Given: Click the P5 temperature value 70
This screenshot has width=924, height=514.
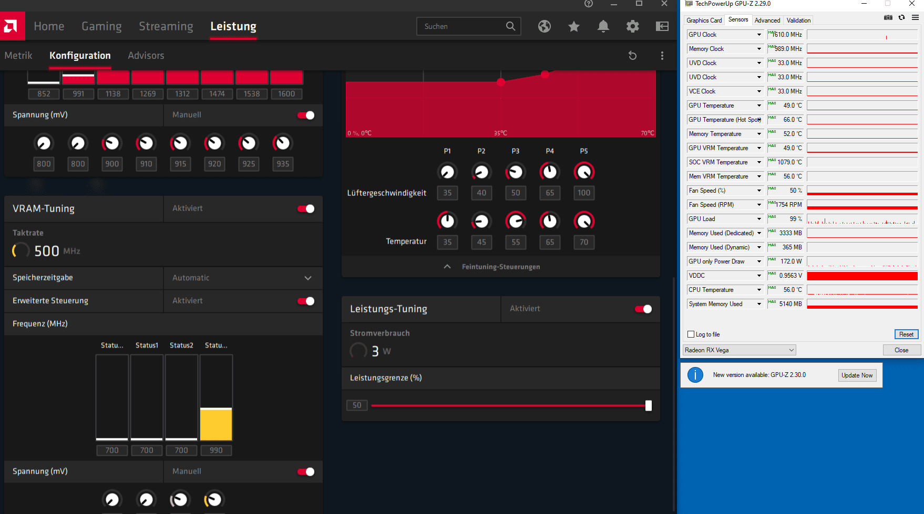Looking at the screenshot, I should [x=584, y=242].
